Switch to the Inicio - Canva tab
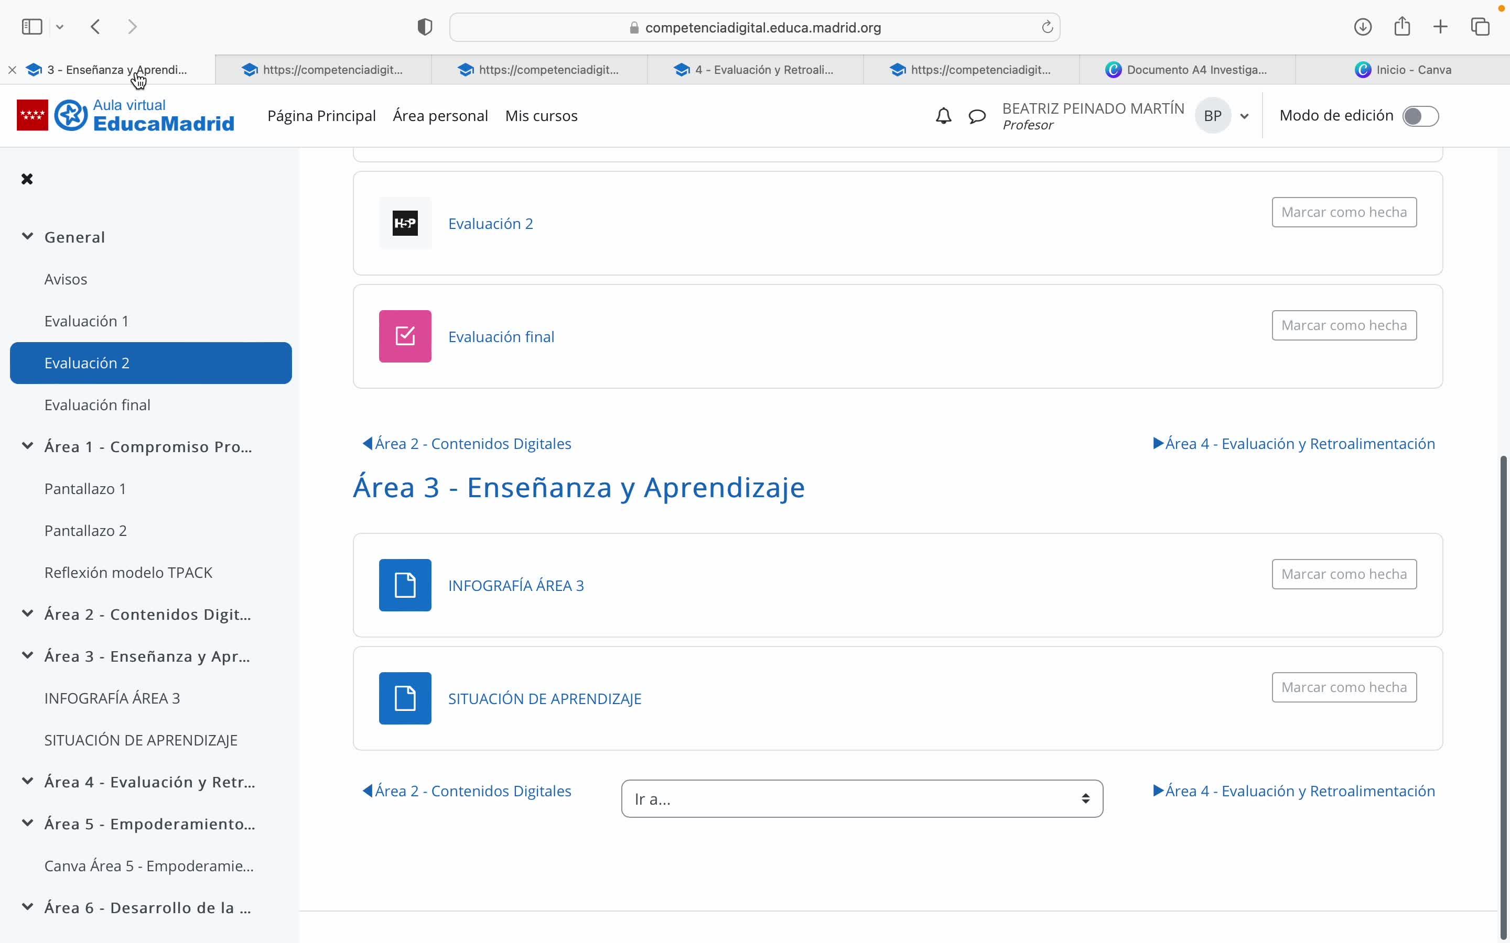Image resolution: width=1510 pixels, height=943 pixels. point(1403,70)
